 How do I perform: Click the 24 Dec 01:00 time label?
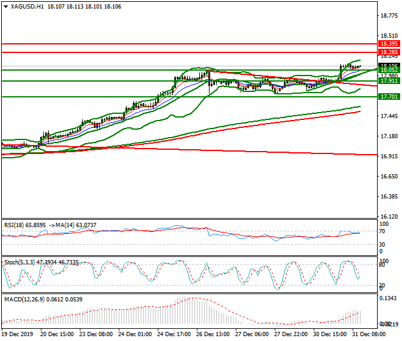[135, 334]
